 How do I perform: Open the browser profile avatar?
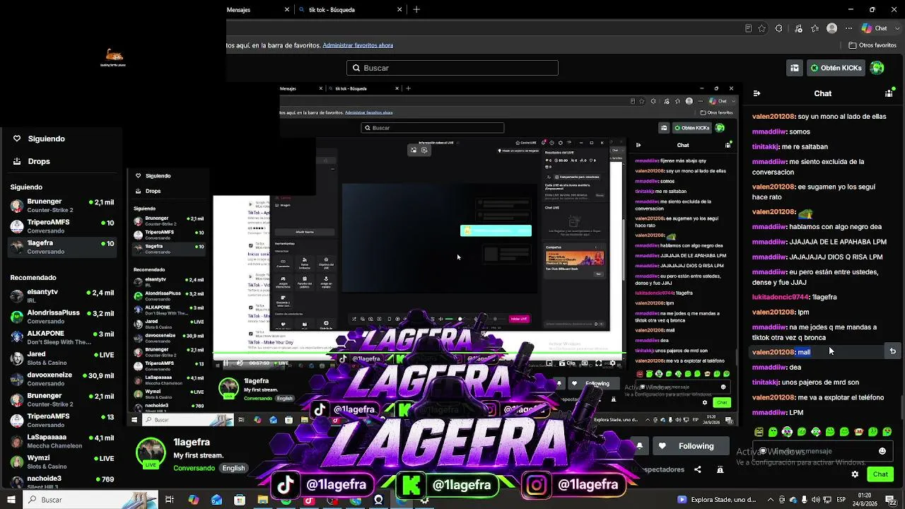click(831, 28)
